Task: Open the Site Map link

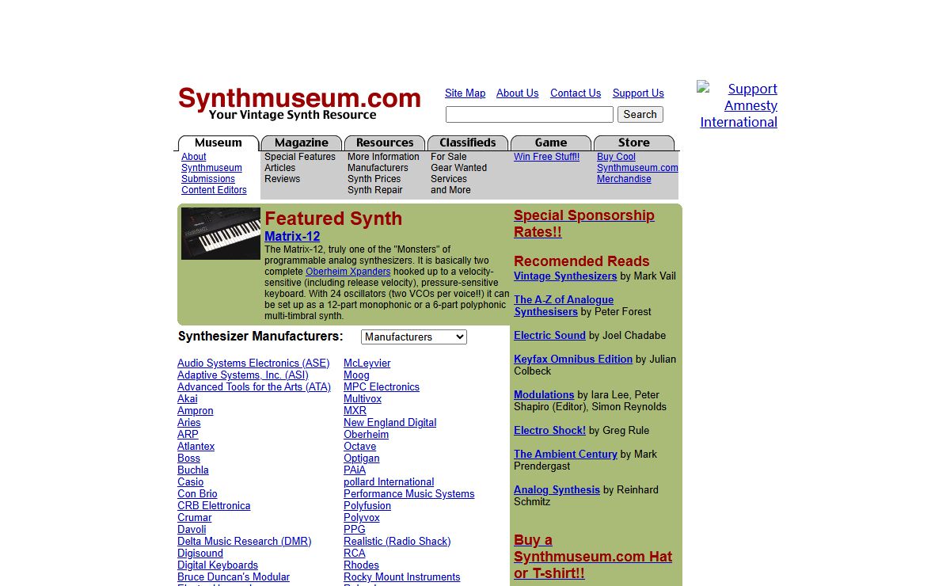Action: pyautogui.click(x=465, y=93)
